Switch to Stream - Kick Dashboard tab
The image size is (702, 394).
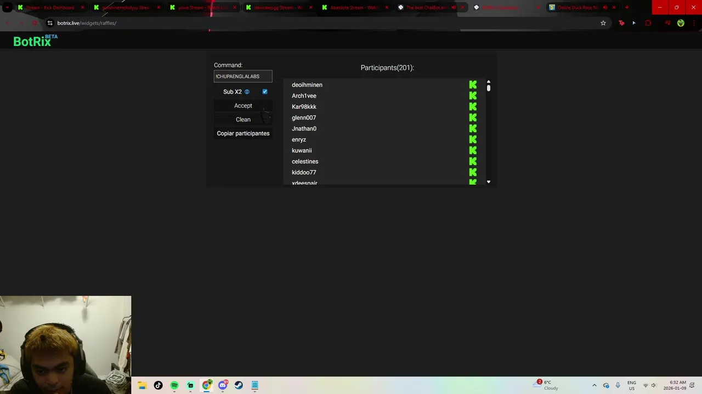49,8
